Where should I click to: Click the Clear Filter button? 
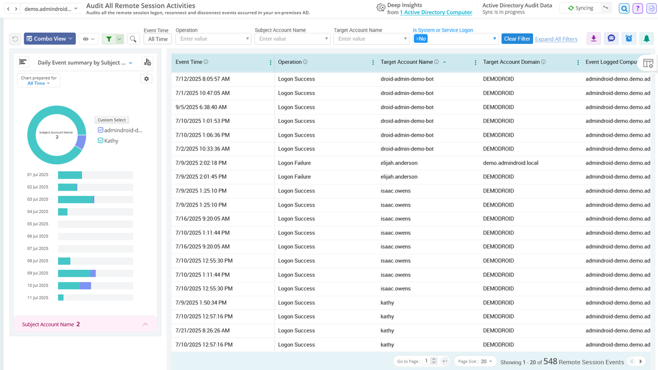(517, 39)
